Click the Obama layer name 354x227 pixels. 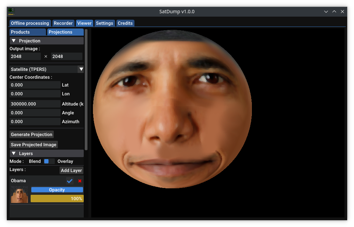coord(18,181)
